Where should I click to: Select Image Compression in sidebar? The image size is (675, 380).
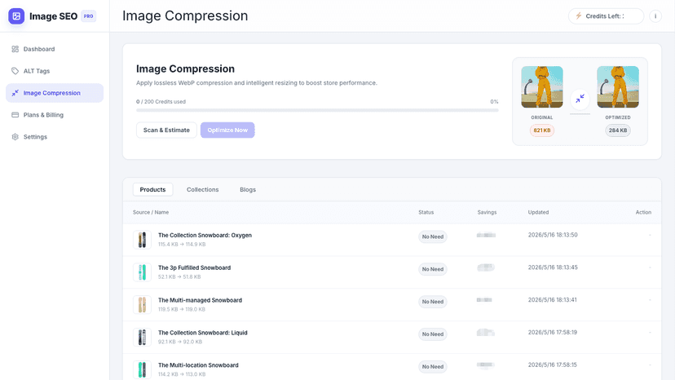coord(55,93)
